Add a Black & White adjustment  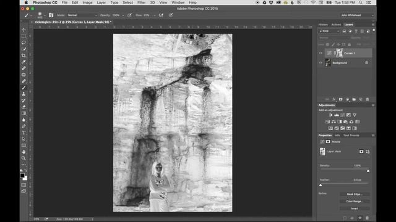340,122
